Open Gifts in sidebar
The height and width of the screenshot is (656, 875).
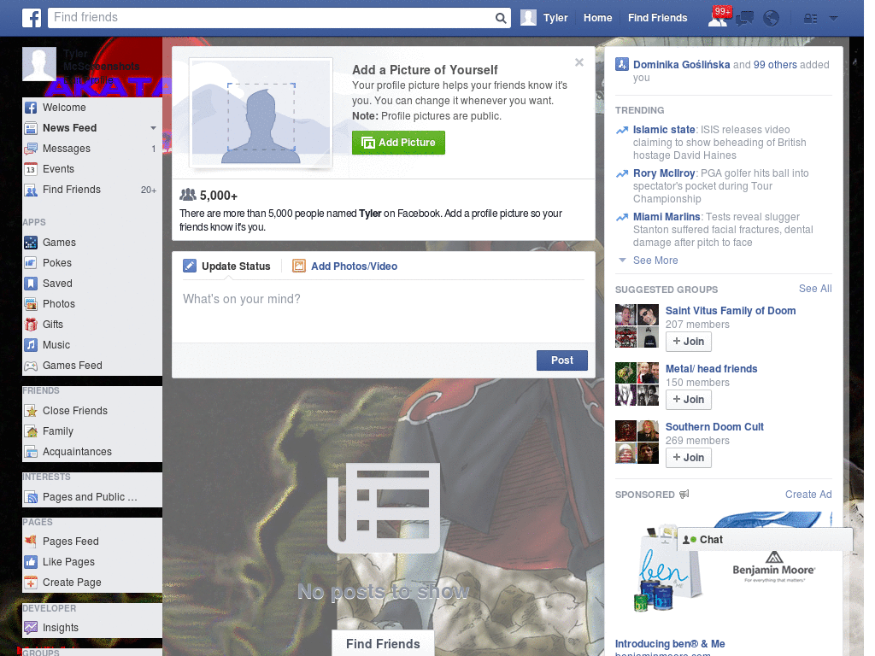click(x=92, y=325)
